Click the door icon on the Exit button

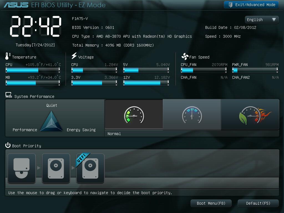[x=230, y=5]
